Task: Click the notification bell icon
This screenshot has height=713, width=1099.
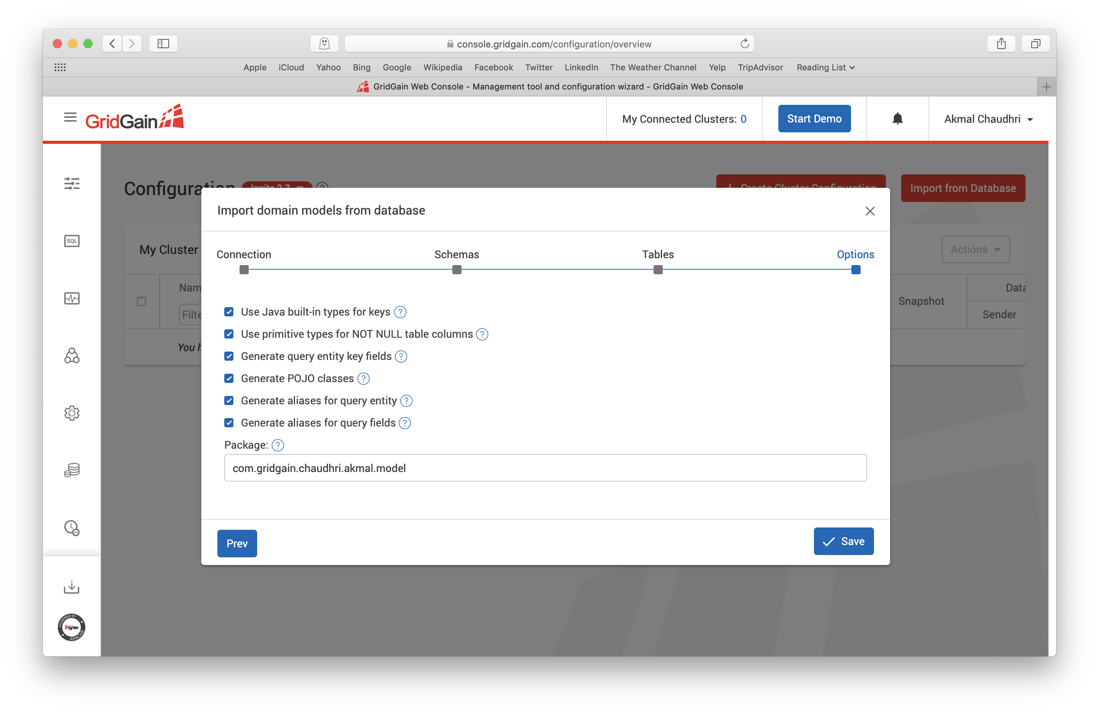Action: tap(896, 119)
